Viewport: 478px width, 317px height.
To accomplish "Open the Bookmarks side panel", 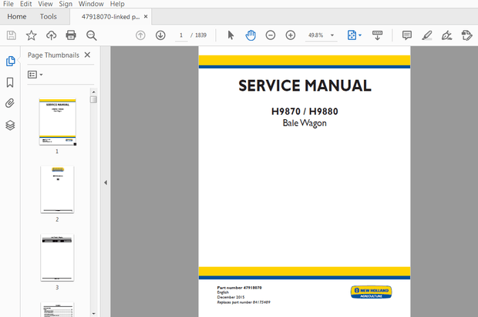I will pos(10,82).
